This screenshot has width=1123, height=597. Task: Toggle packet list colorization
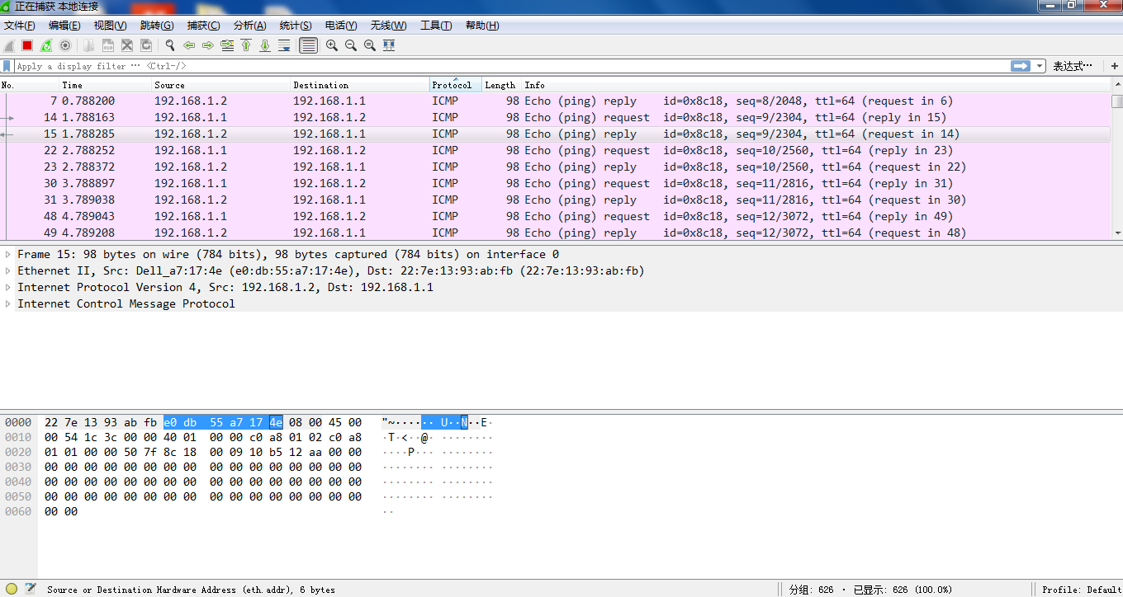[309, 45]
